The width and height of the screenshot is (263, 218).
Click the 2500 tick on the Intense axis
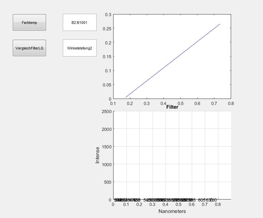click(106, 111)
